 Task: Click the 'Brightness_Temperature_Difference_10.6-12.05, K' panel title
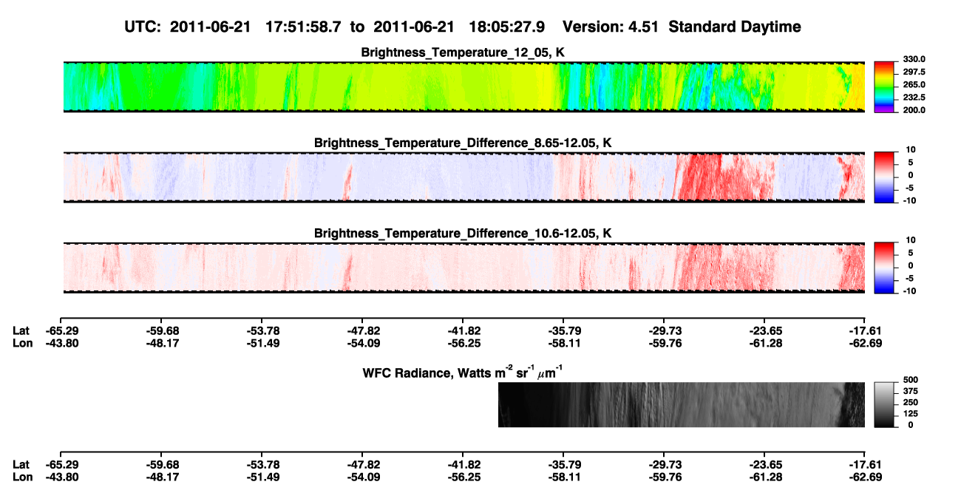click(x=463, y=234)
